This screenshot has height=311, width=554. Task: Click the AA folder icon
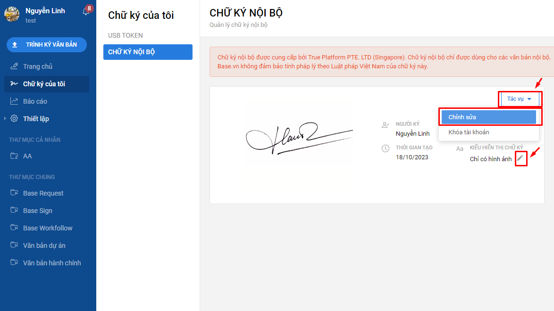14,155
